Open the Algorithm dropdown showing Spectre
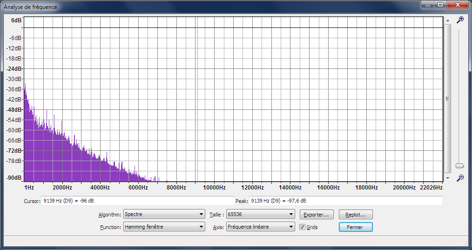This screenshot has height=250, width=472. (164, 215)
